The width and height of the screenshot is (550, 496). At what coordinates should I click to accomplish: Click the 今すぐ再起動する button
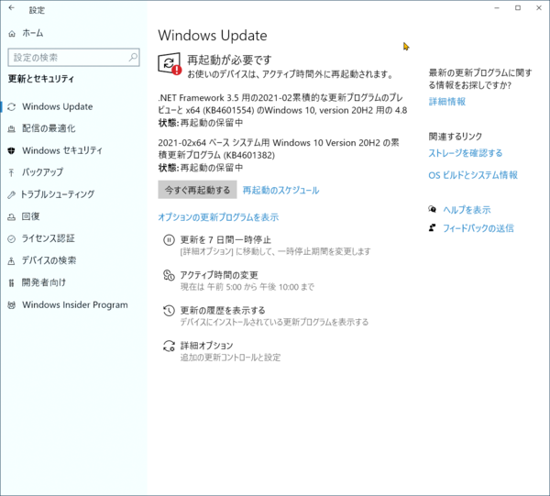[197, 190]
